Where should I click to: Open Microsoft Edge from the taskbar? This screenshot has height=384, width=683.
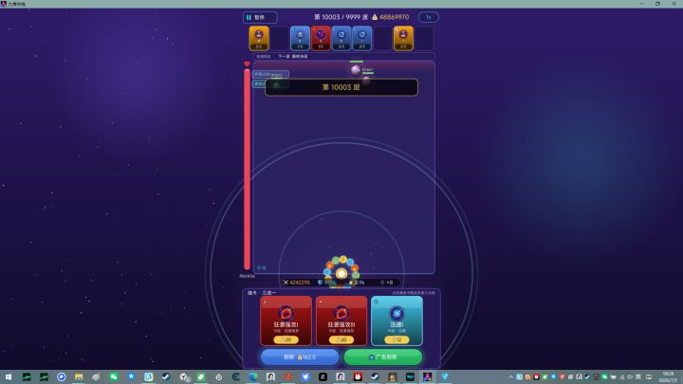pyautogui.click(x=253, y=377)
